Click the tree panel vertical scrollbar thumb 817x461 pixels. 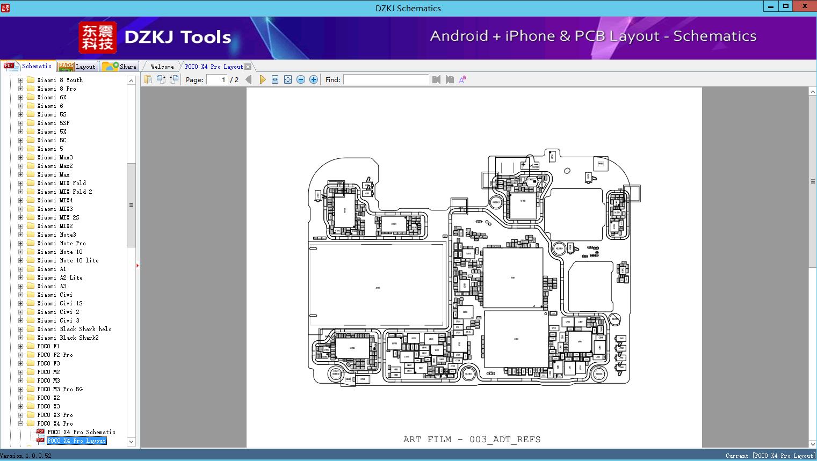click(131, 205)
